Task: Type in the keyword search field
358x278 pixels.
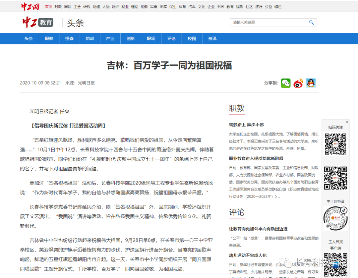Action: 268,23
